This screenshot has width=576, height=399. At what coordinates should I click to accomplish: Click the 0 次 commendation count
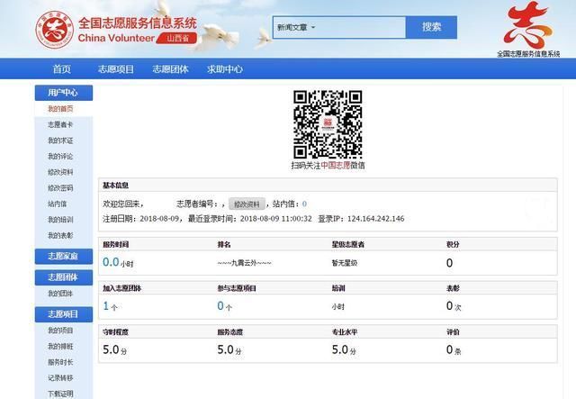coord(454,306)
